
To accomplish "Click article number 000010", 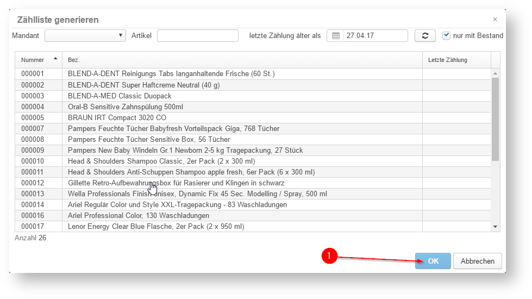I will pos(33,161).
